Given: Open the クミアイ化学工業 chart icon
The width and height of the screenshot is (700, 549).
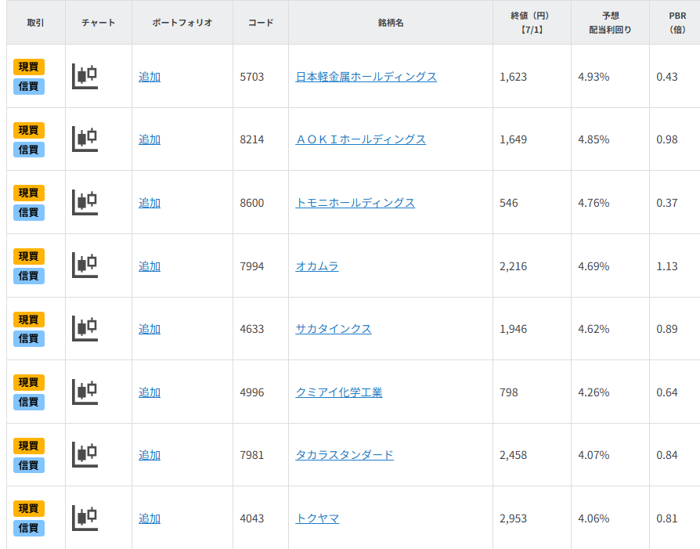Looking at the screenshot, I should pyautogui.click(x=85, y=392).
